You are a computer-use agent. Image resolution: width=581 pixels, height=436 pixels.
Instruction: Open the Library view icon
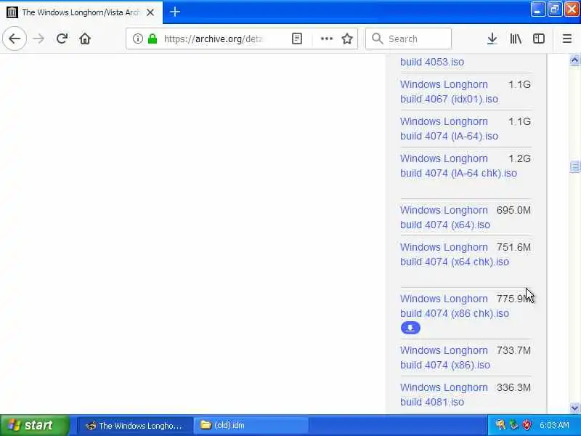tap(516, 39)
